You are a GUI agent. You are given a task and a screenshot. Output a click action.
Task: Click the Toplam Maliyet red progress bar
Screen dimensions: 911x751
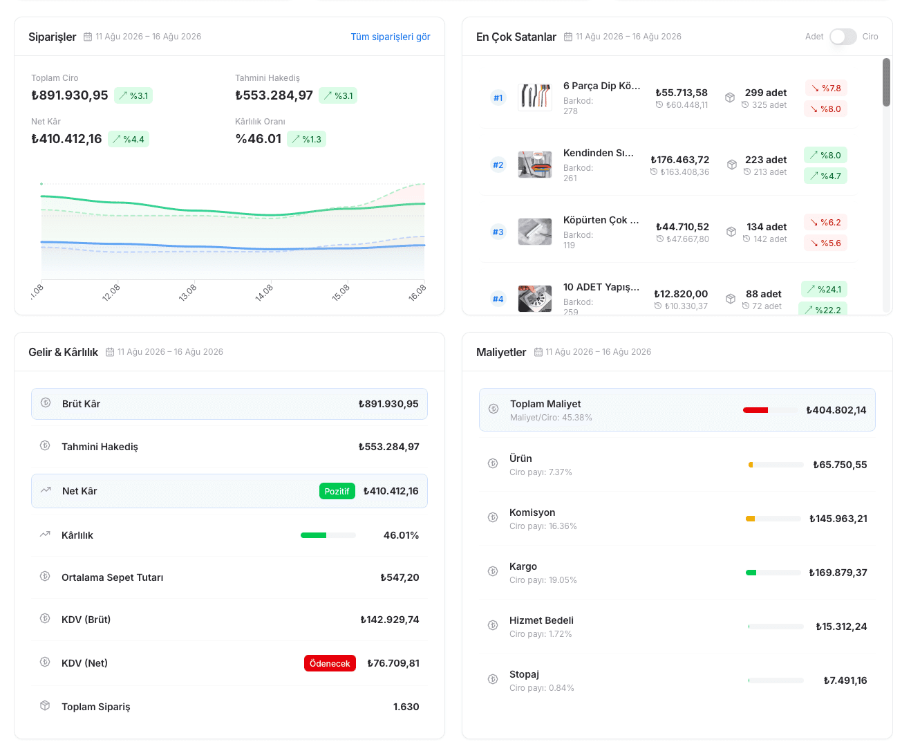click(771, 410)
